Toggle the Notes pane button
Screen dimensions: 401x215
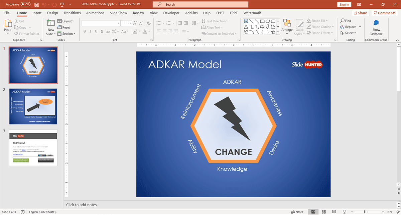coord(297,212)
